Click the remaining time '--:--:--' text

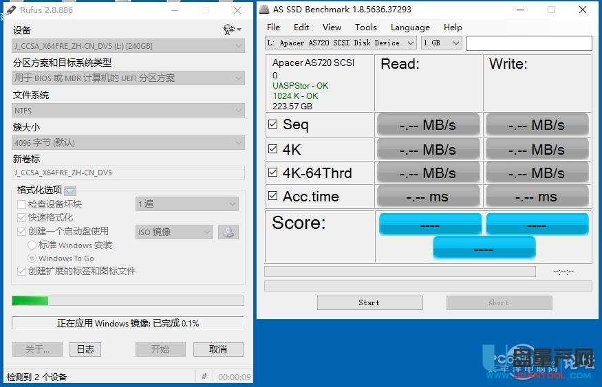(563, 272)
